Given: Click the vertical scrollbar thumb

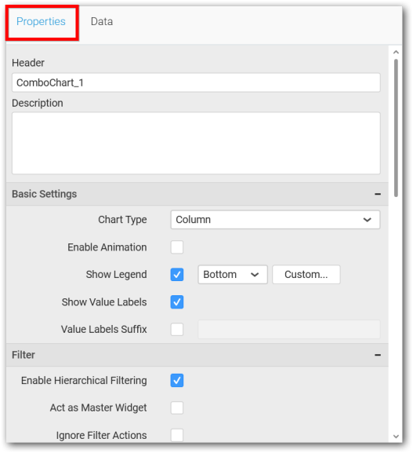Looking at the screenshot, I should coord(396,128).
